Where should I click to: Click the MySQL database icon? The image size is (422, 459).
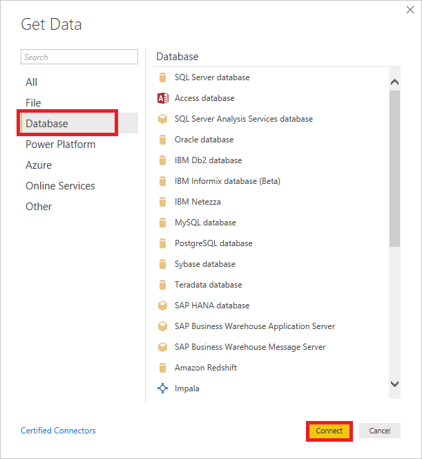point(162,223)
